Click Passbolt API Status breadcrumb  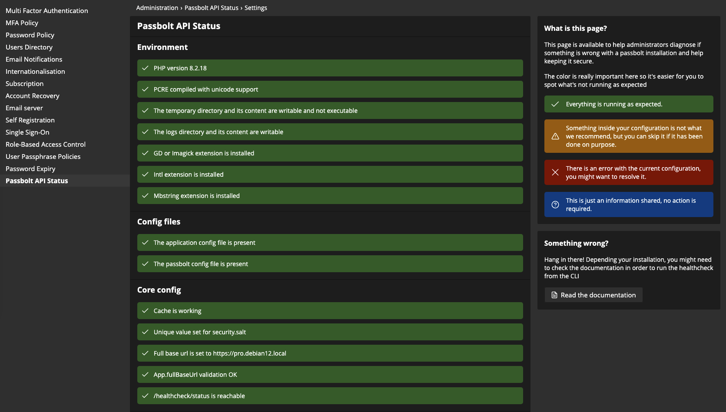click(212, 8)
